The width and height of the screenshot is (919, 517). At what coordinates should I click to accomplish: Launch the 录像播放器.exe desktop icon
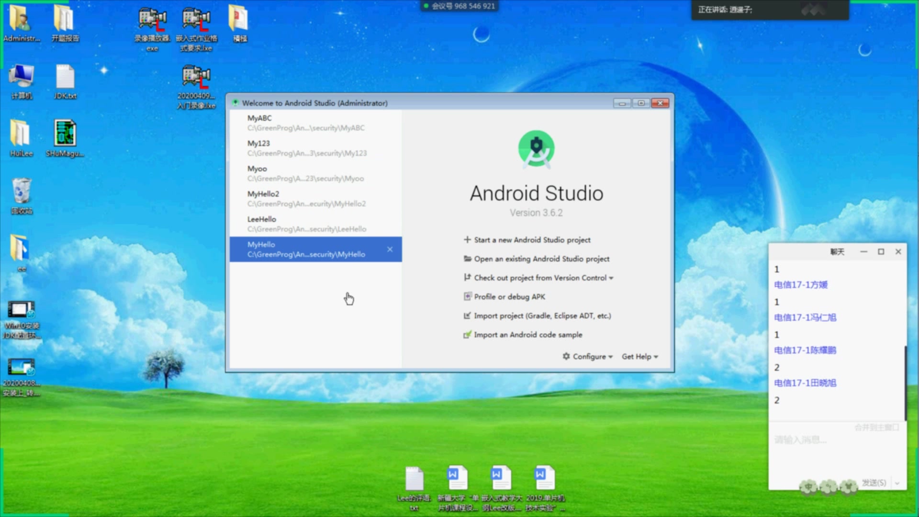[152, 28]
